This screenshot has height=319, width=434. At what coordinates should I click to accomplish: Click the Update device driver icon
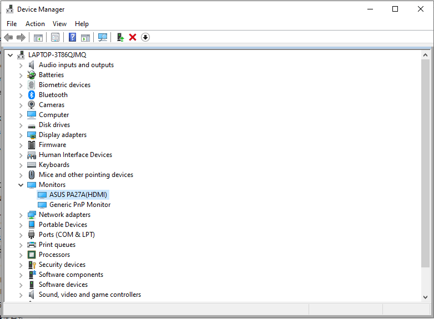coord(120,37)
